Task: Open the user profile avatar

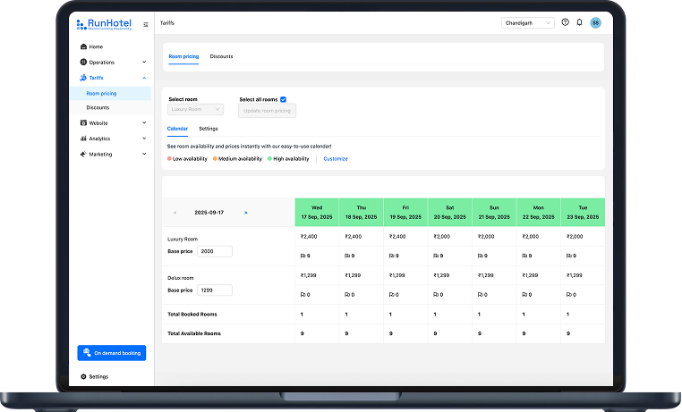Action: coord(595,22)
